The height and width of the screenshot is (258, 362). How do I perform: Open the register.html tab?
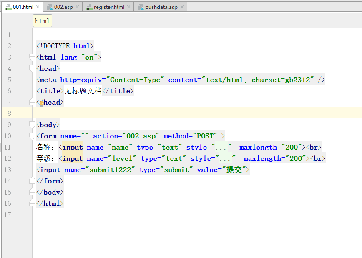pyautogui.click(x=108, y=7)
